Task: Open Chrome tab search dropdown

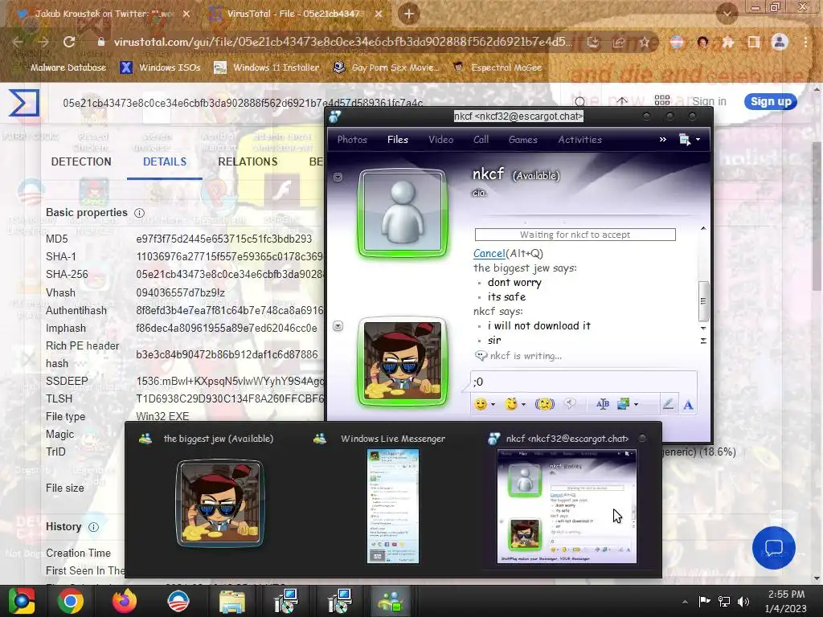Action: [727, 13]
